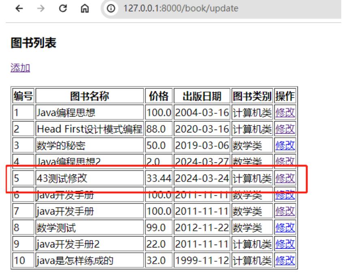Edit the Head First设计模式编程 book entry
Image resolution: width=342 pixels, height=273 pixels.
(x=285, y=129)
